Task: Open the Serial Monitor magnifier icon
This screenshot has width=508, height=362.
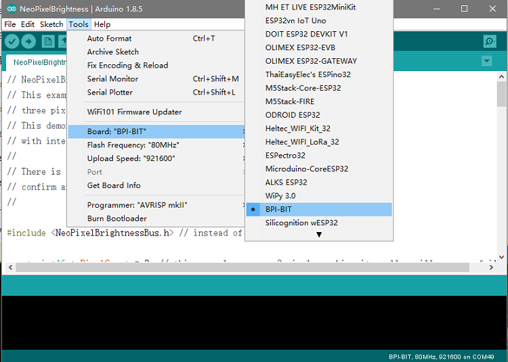Action: 490,42
